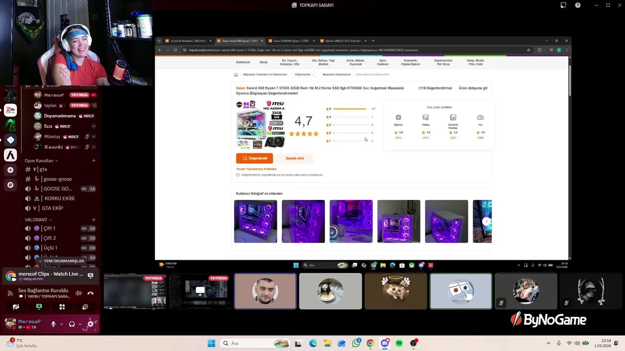Filter reviews by the 5 star bar
The image size is (625, 351).
click(351, 109)
